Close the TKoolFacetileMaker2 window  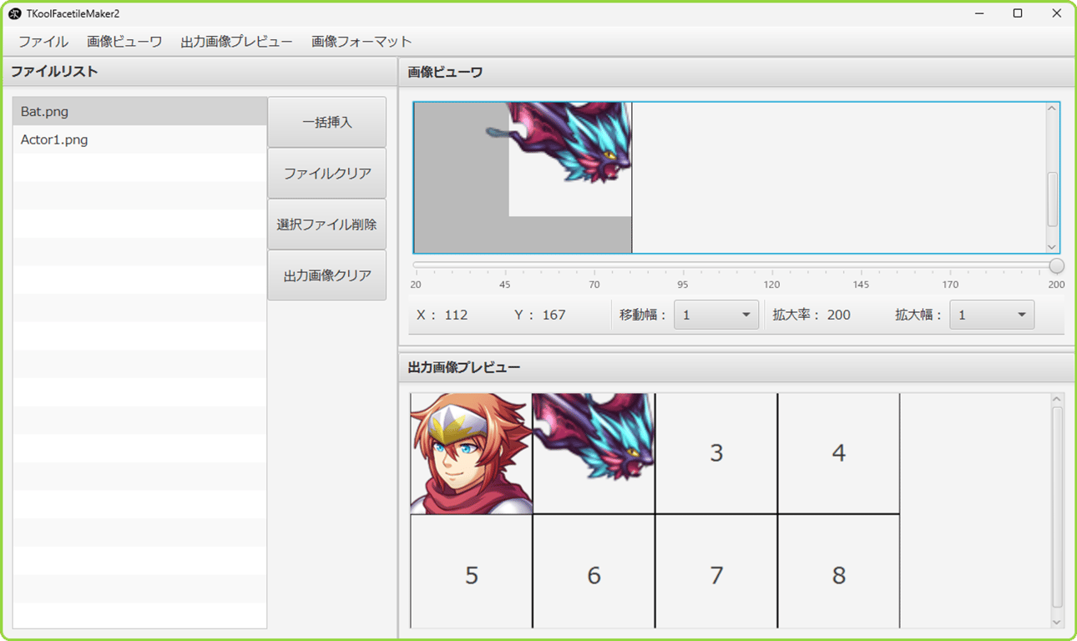[1056, 13]
